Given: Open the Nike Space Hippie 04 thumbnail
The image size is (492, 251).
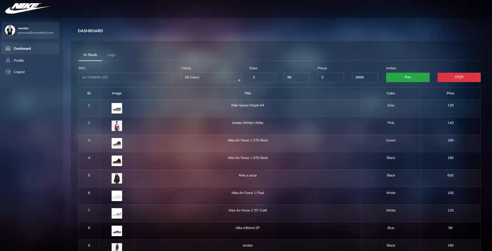Looking at the screenshot, I should (117, 108).
